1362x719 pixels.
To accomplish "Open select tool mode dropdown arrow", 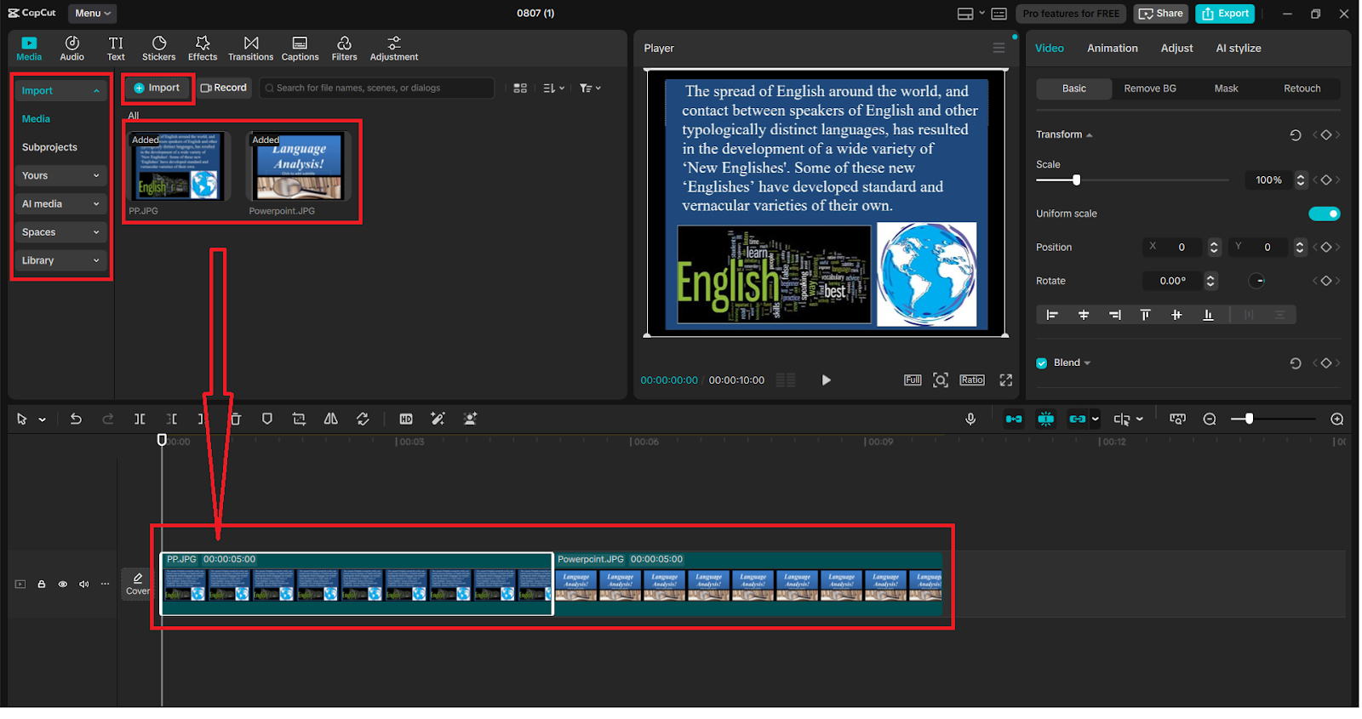I will (42, 419).
